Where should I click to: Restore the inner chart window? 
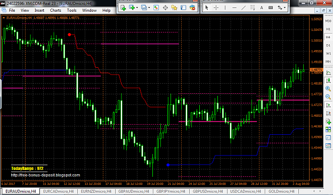[323, 11]
